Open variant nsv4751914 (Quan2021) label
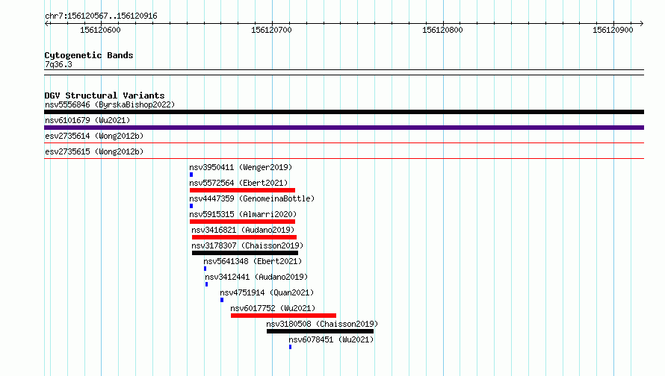 (x=267, y=292)
